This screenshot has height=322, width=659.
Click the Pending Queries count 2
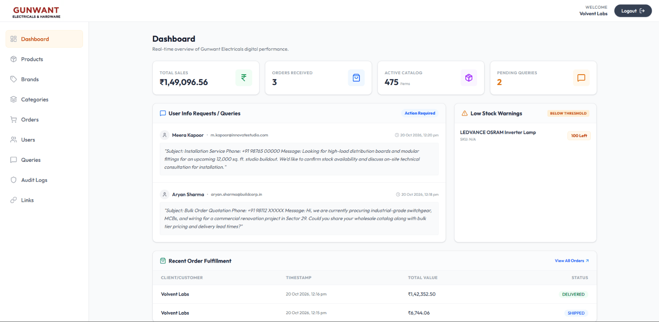(499, 82)
